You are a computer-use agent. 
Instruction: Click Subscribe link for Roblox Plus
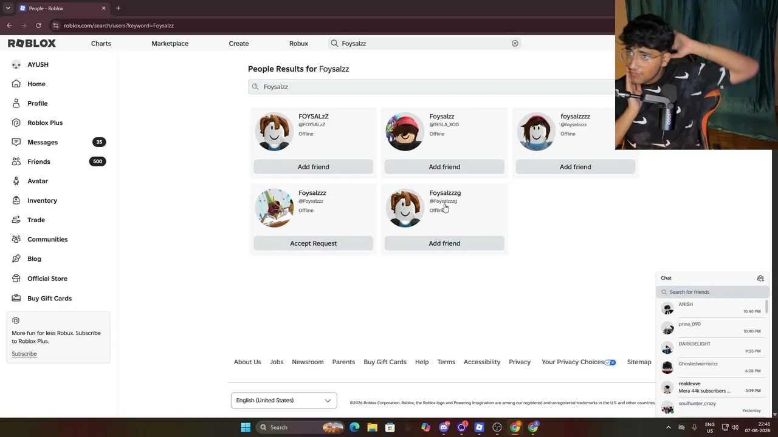pyautogui.click(x=24, y=354)
